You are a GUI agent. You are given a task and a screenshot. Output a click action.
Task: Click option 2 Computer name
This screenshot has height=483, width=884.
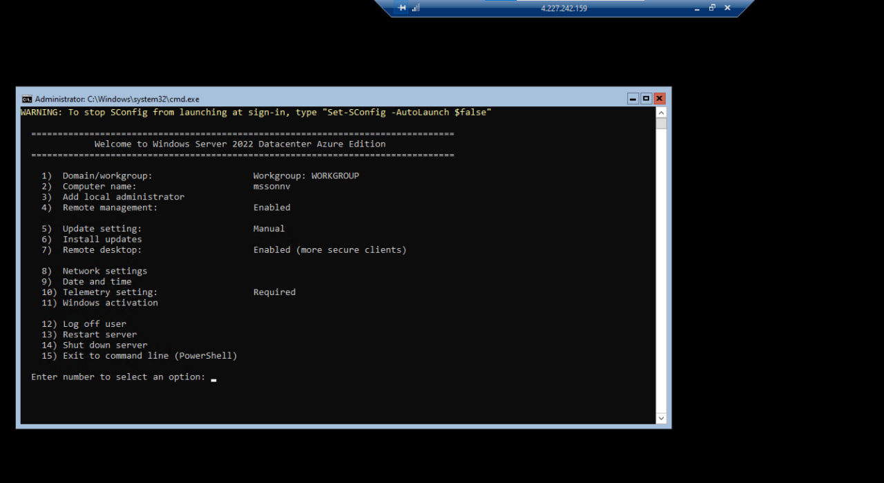click(x=89, y=186)
